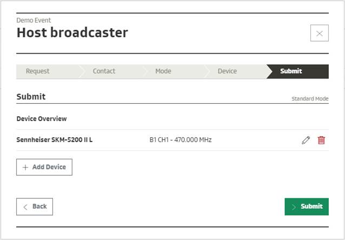Close the Host broadcaster dialog
This screenshot has height=240, width=345.
[319, 34]
